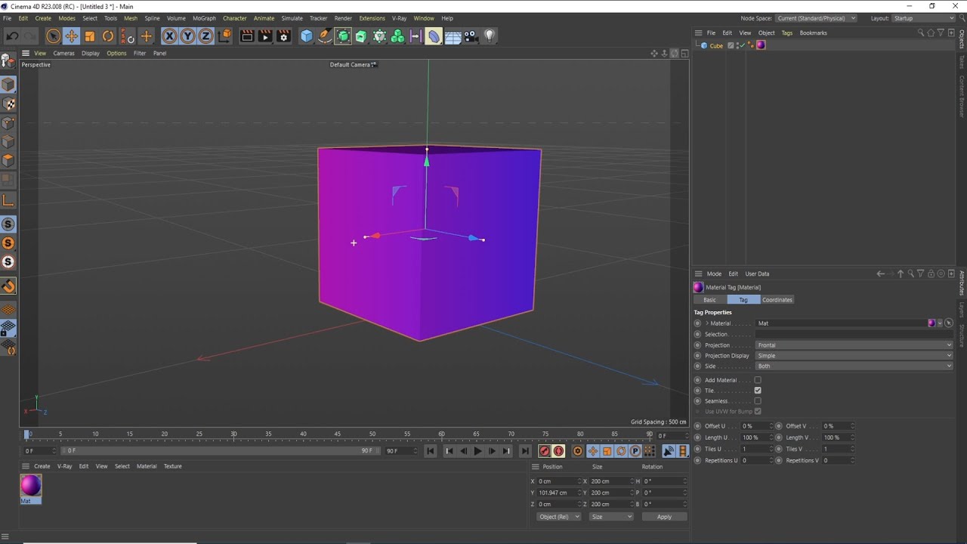Open the Edit Render Settings icon
Image resolution: width=967 pixels, height=544 pixels.
pyautogui.click(x=284, y=36)
